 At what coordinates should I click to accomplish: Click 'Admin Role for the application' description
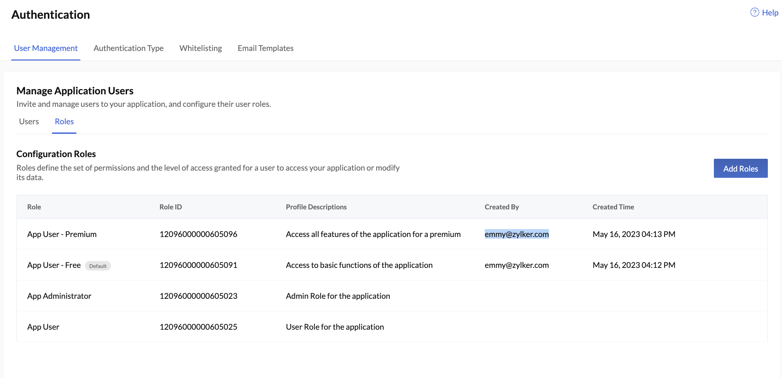[x=338, y=296]
